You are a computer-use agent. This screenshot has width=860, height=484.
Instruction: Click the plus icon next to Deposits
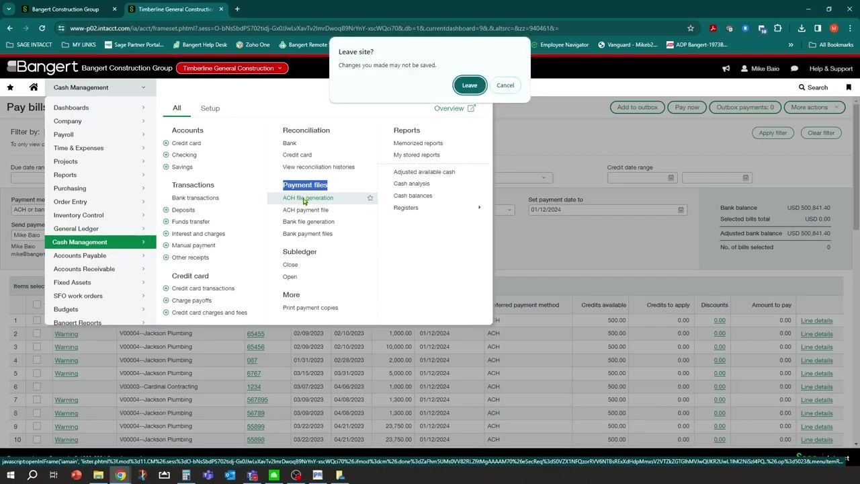pyautogui.click(x=166, y=210)
